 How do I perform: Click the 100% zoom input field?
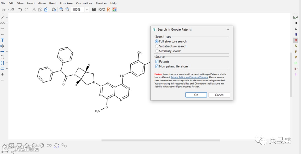coord(77,9)
